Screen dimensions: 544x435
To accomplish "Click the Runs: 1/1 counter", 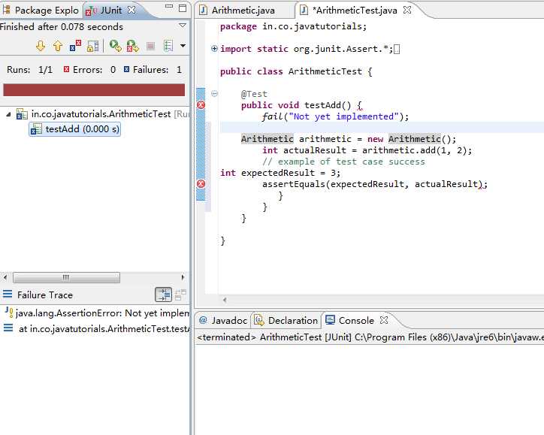I will coord(30,70).
